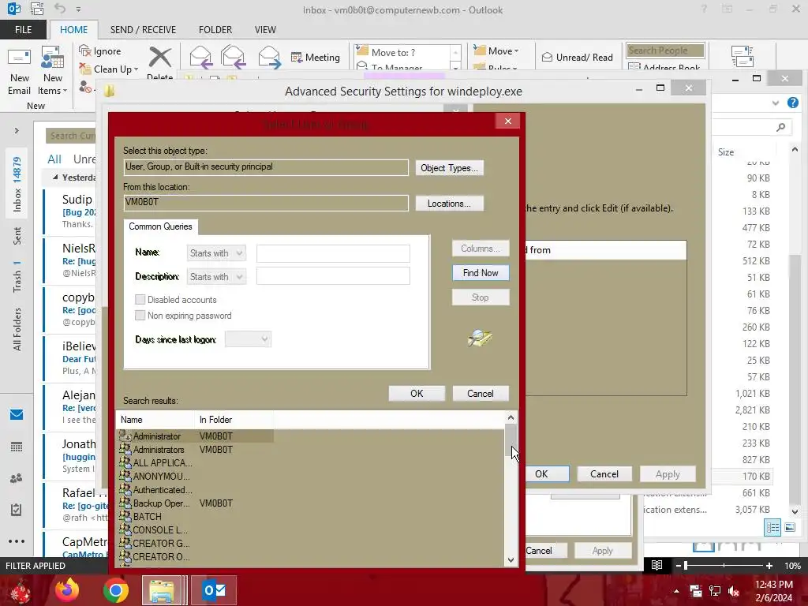Open the Name Starts with dropdown
808x606 pixels.
(x=216, y=253)
